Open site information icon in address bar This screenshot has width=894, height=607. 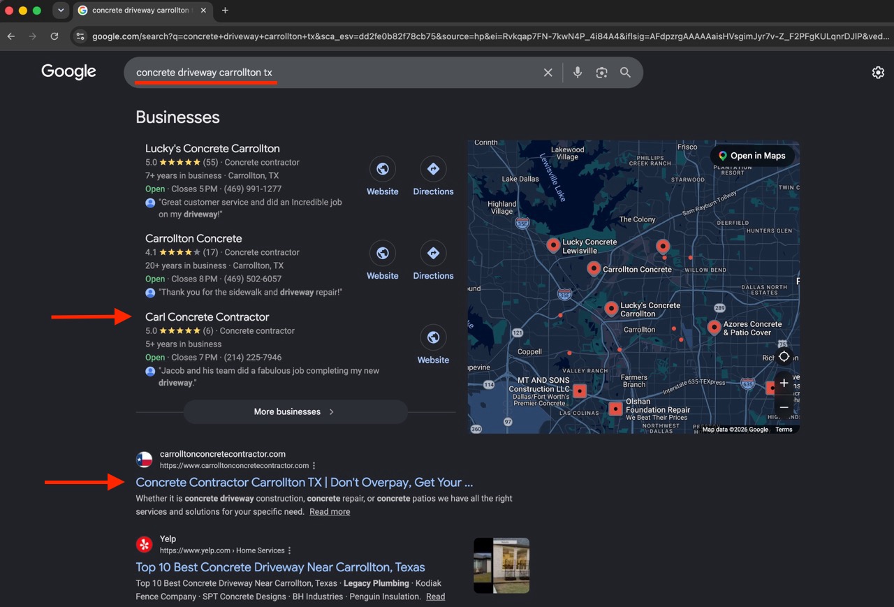[x=80, y=36]
